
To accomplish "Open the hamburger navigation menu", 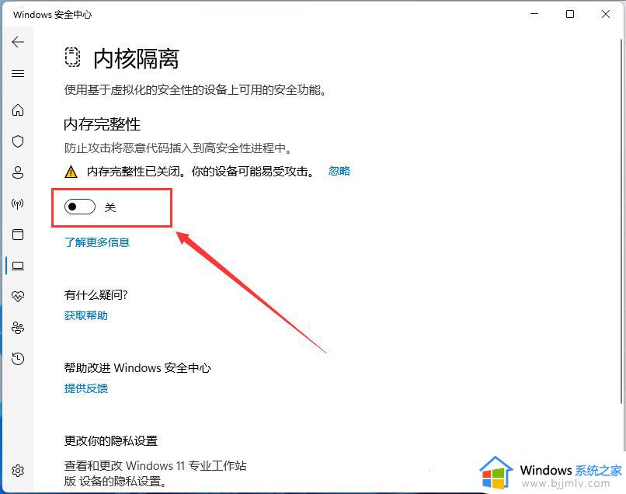I will click(18, 74).
